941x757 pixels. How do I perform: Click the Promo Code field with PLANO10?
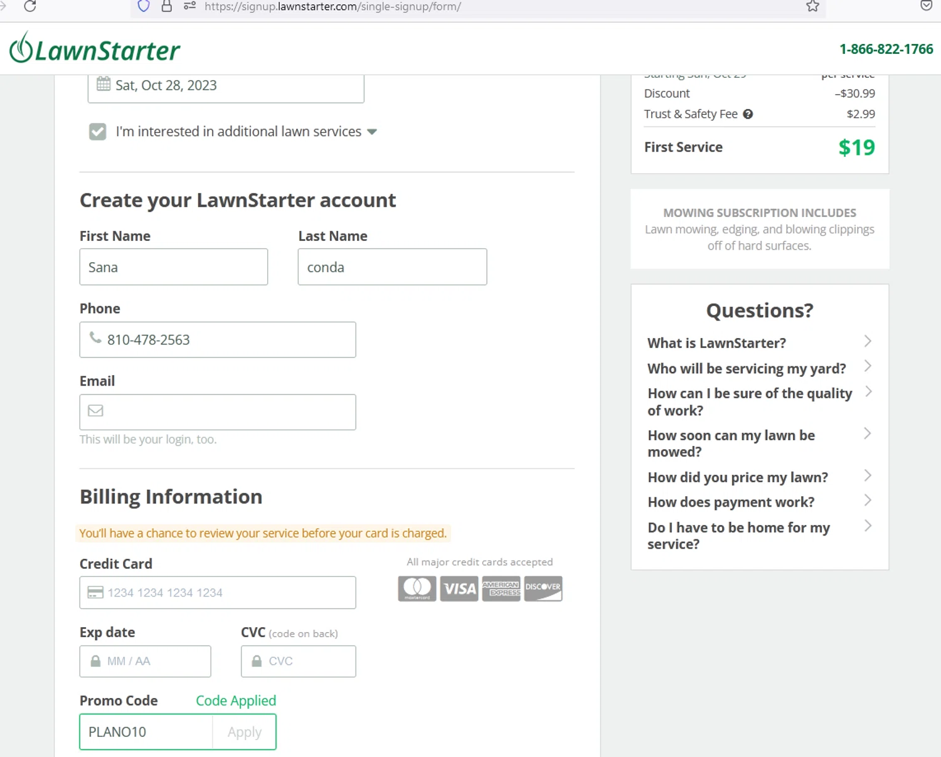[146, 732]
